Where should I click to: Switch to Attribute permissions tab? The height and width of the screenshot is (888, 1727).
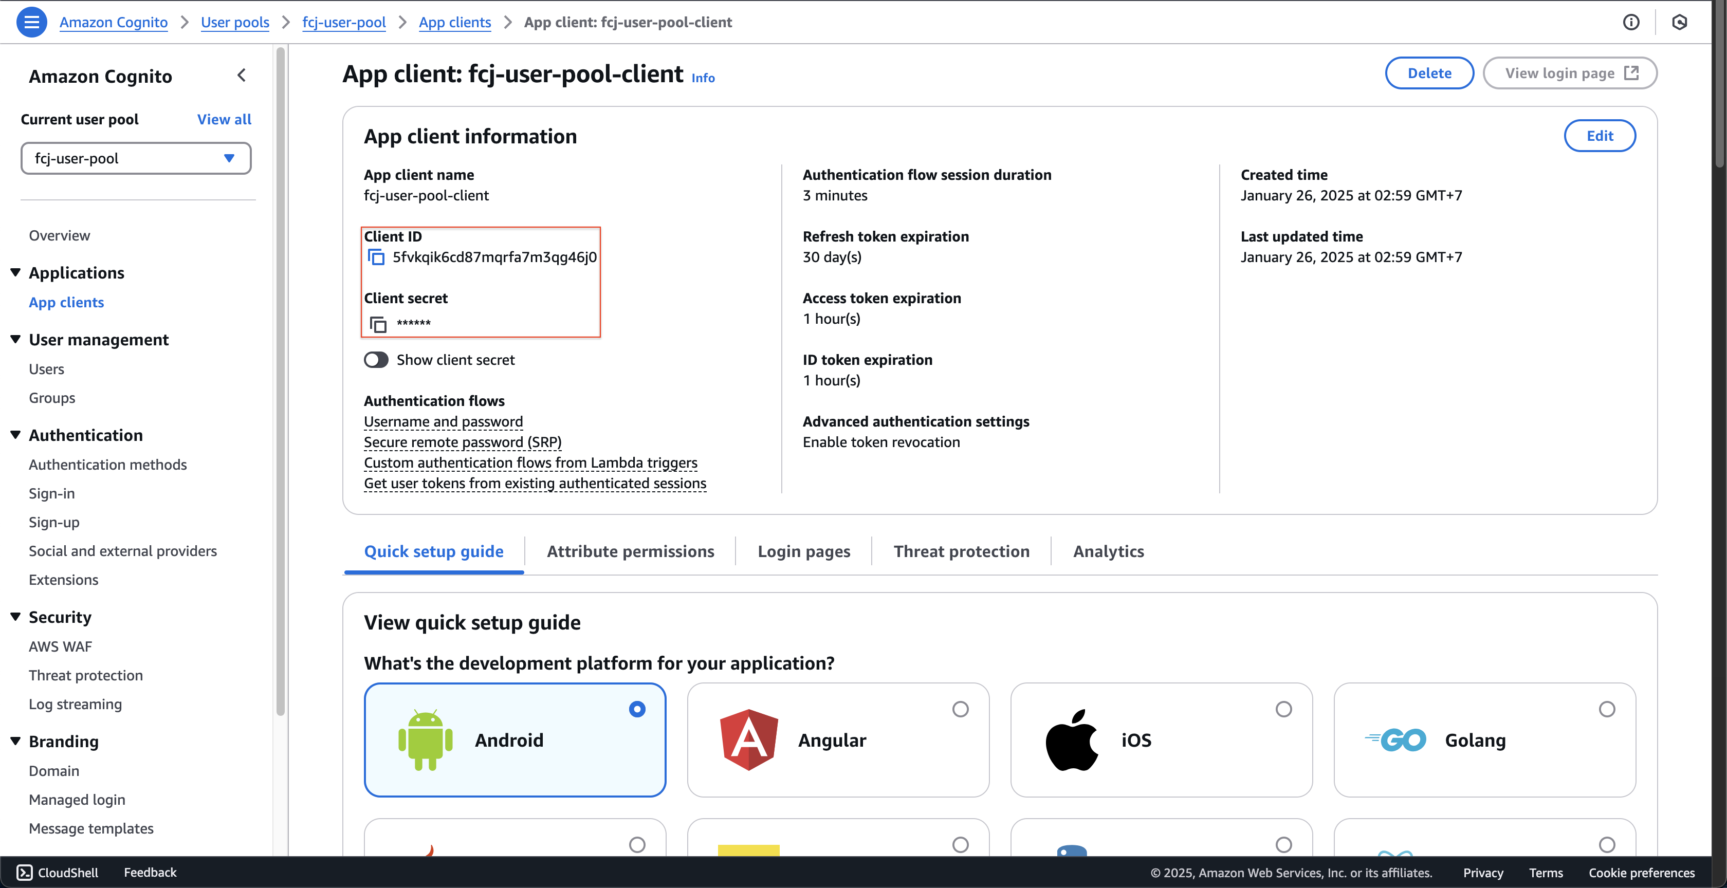[630, 551]
